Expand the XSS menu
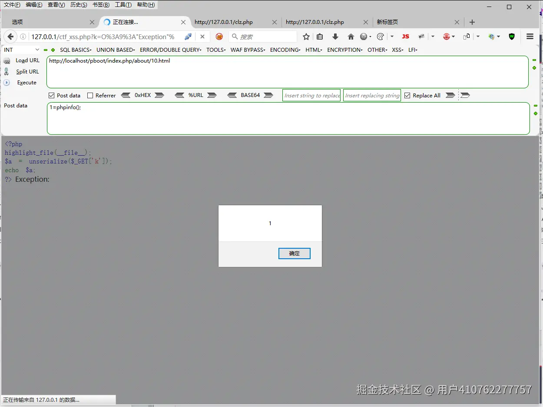 coord(398,50)
